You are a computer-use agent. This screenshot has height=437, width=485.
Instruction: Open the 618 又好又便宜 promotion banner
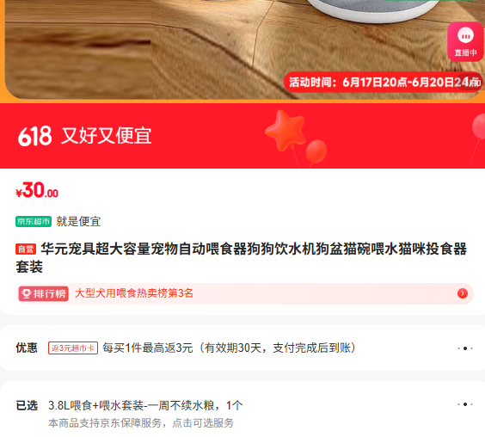pos(242,136)
